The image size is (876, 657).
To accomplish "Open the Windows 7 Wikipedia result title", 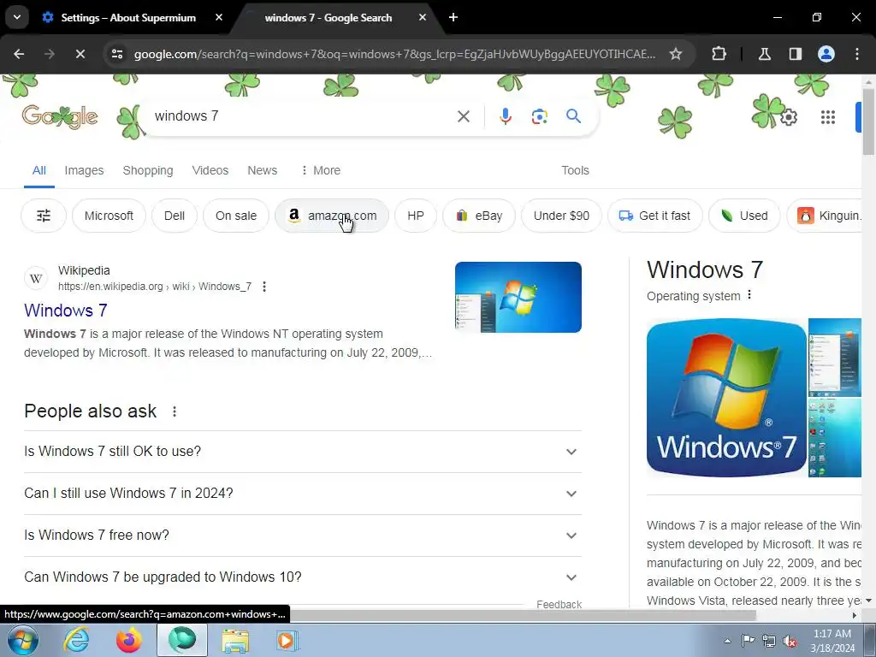I will pos(65,310).
